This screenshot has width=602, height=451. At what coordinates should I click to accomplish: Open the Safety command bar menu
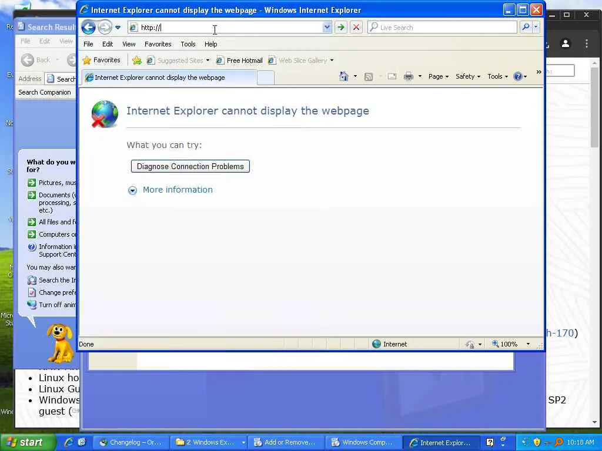click(x=468, y=76)
